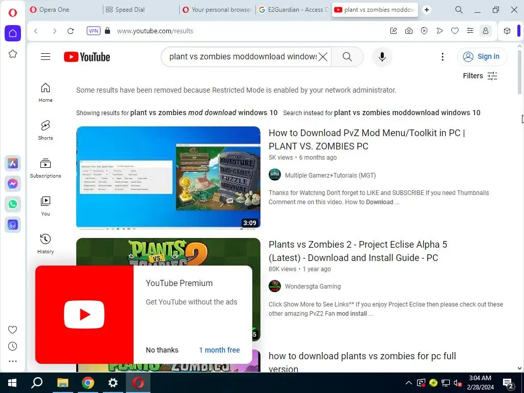Image resolution: width=524 pixels, height=393 pixels.
Task: Submit search with the magnifier button
Action: coord(347,56)
